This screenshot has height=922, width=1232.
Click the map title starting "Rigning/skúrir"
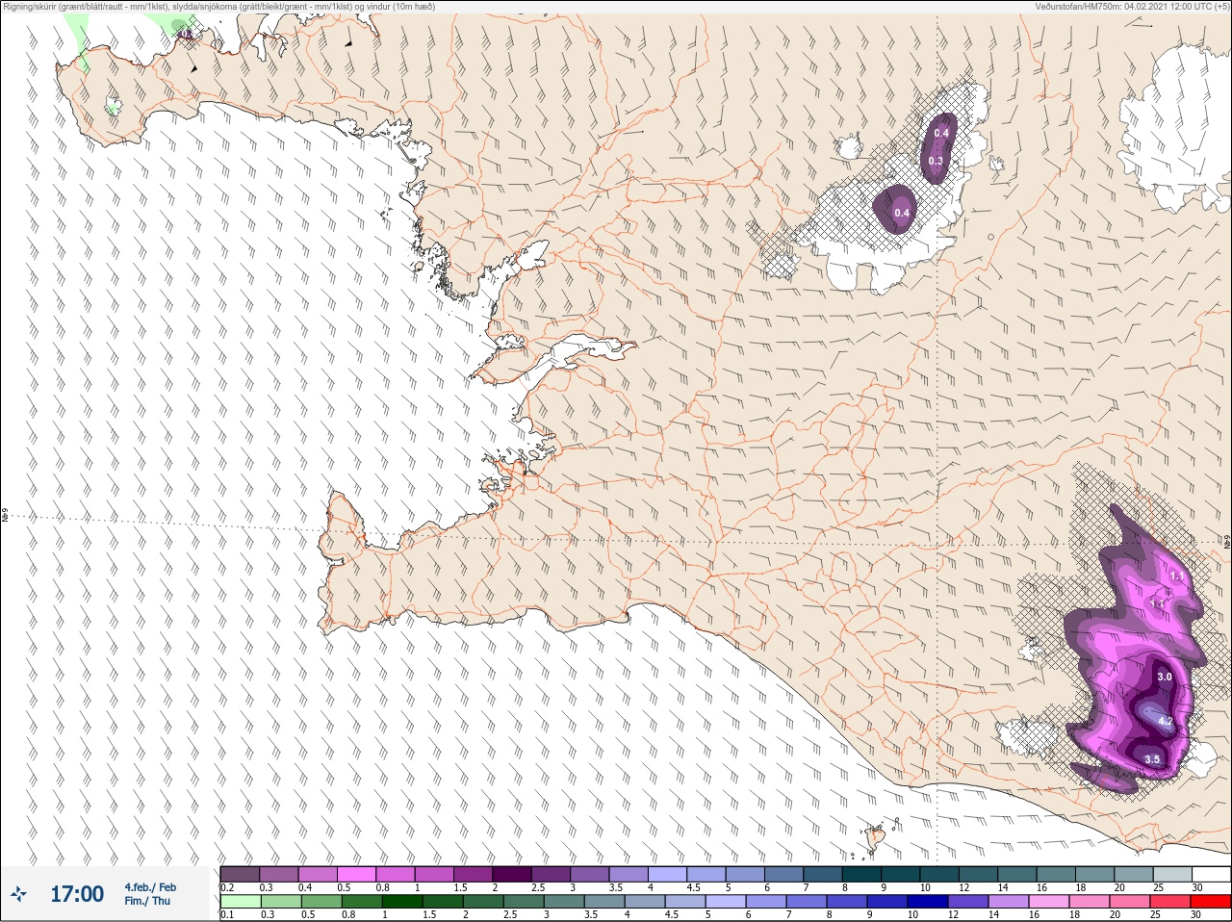[x=218, y=7]
